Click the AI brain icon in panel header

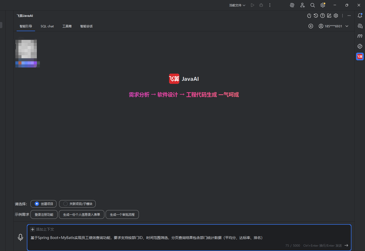[309, 16]
